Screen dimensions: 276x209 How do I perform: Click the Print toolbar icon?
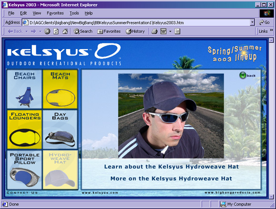click(154, 31)
